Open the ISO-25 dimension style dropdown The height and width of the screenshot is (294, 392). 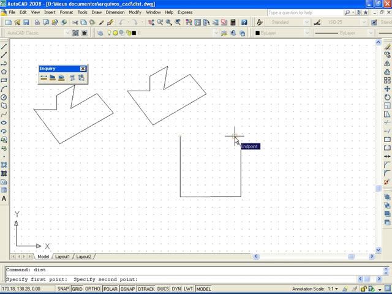pyautogui.click(x=364, y=22)
